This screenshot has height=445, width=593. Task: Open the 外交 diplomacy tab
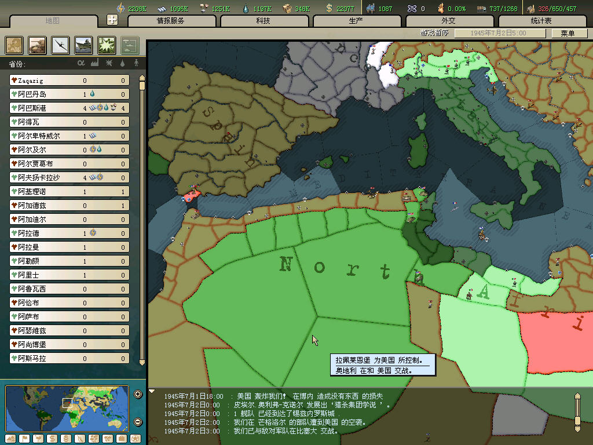(x=448, y=21)
